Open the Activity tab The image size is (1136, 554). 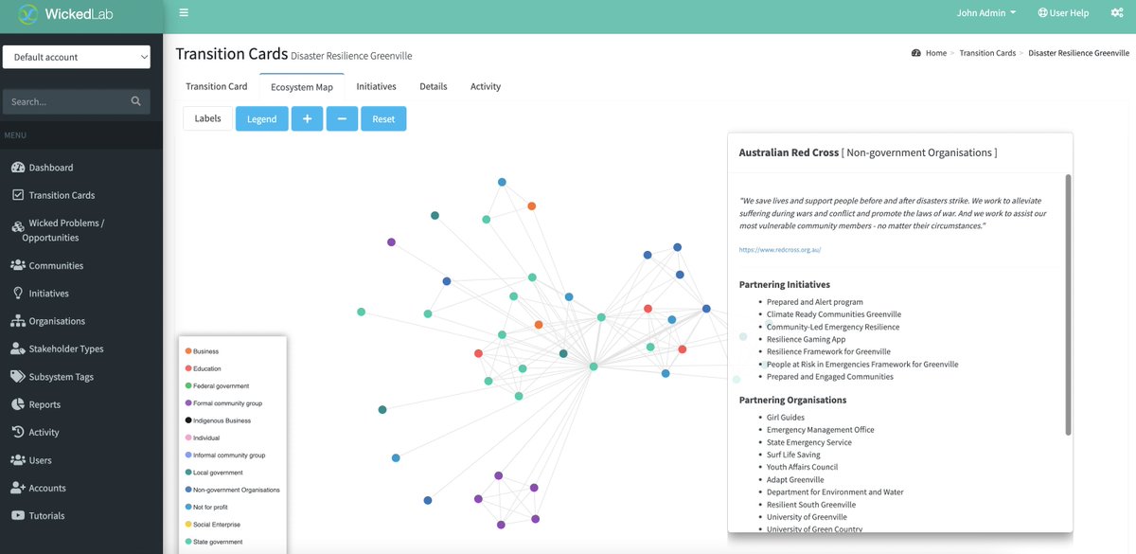[486, 86]
